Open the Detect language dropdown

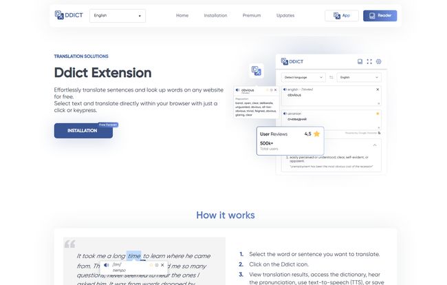tap(303, 77)
